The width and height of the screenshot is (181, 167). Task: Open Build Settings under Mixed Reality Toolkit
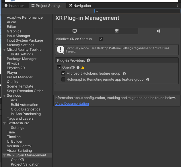coord(22,54)
